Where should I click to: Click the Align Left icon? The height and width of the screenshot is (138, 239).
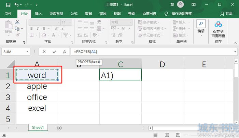(x=80, y=29)
